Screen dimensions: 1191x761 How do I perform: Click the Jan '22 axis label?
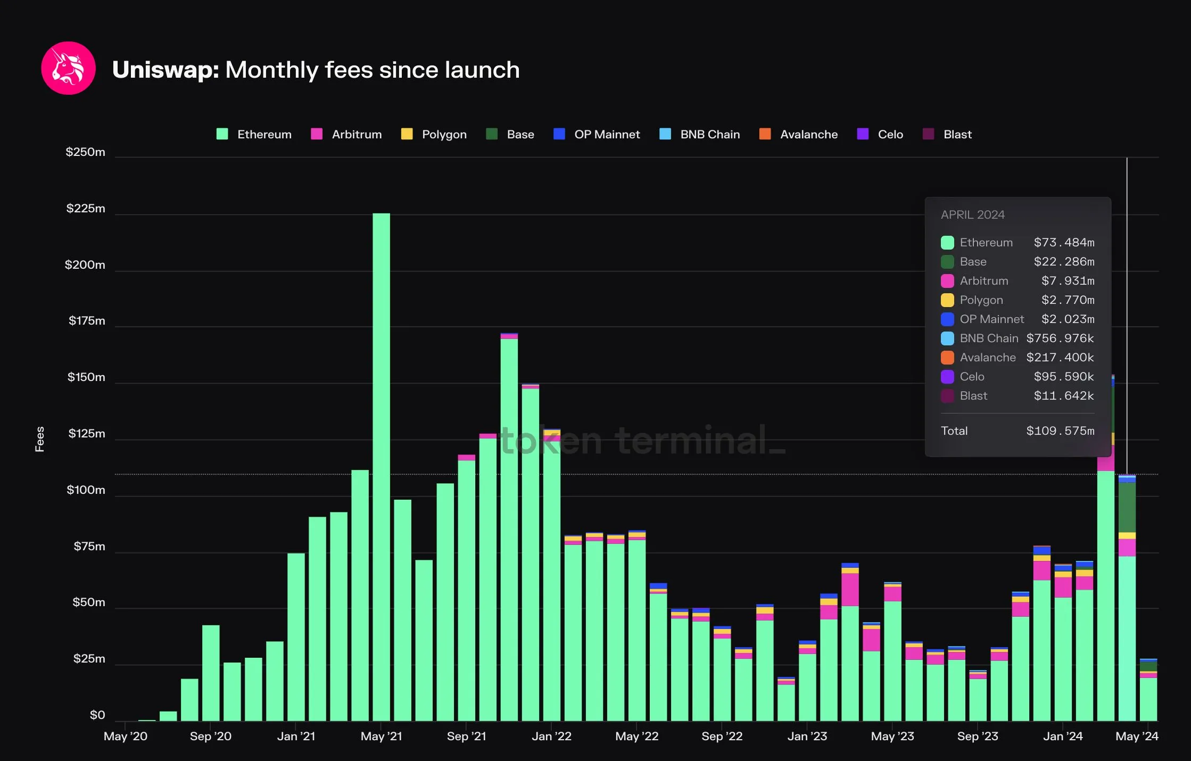551,737
